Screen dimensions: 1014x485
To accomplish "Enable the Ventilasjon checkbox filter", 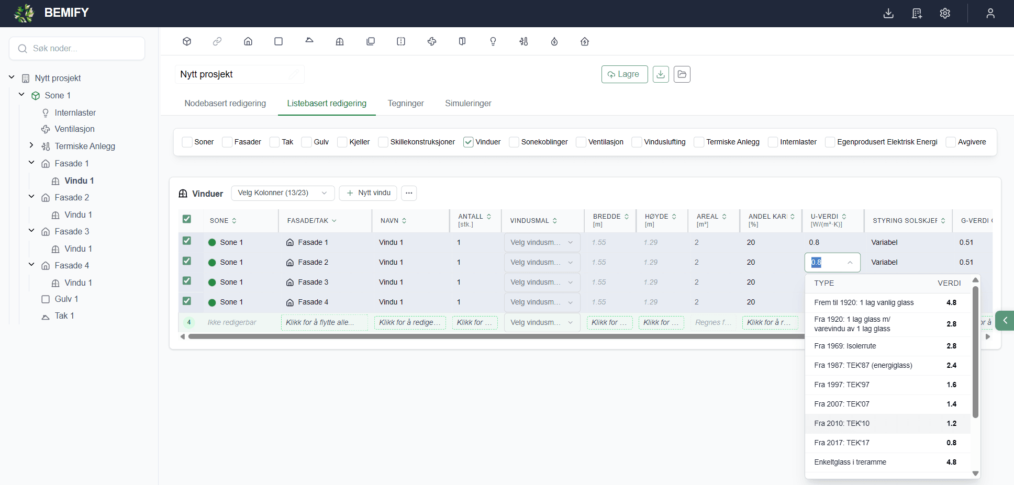I will tap(581, 142).
